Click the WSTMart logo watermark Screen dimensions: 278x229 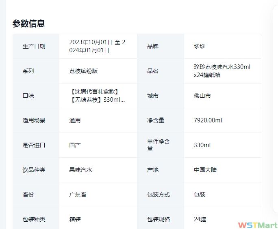tap(257, 225)
